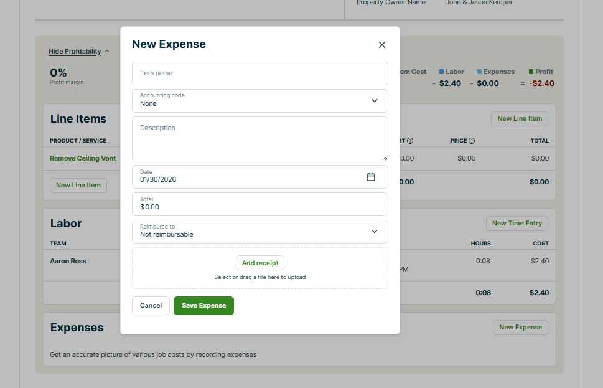
Task: Focus the Total amount field
Action: (x=259, y=204)
